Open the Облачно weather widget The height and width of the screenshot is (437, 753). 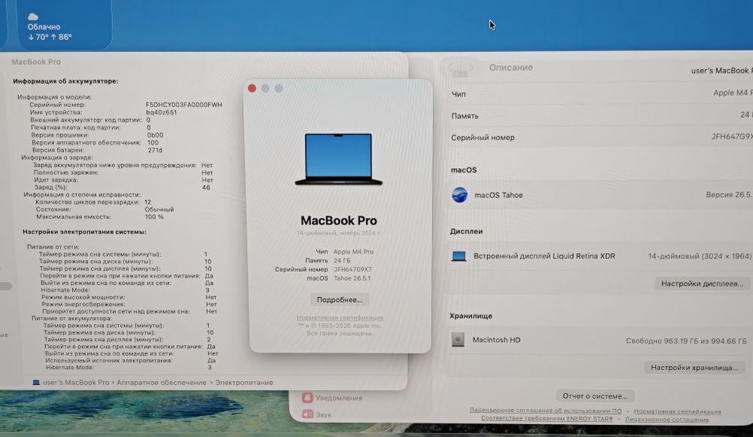65,25
